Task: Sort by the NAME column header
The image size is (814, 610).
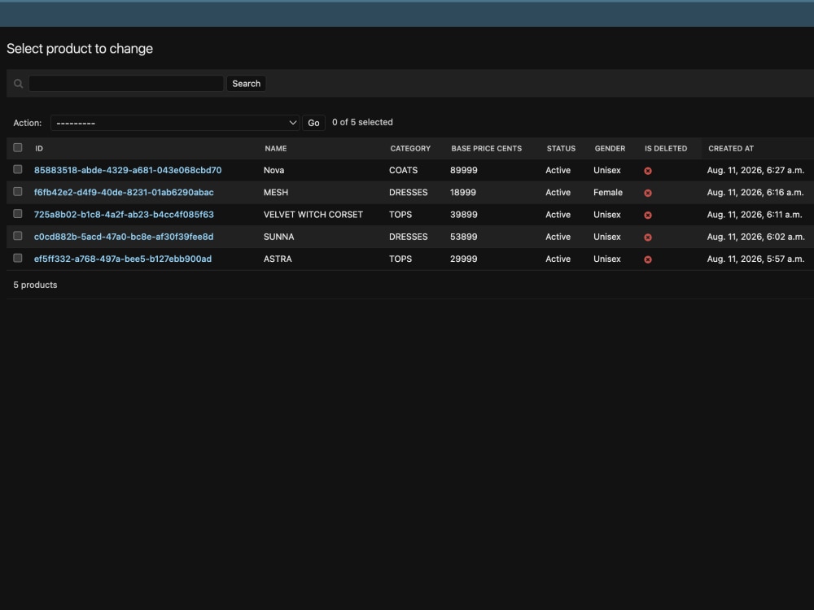Action: (x=276, y=148)
